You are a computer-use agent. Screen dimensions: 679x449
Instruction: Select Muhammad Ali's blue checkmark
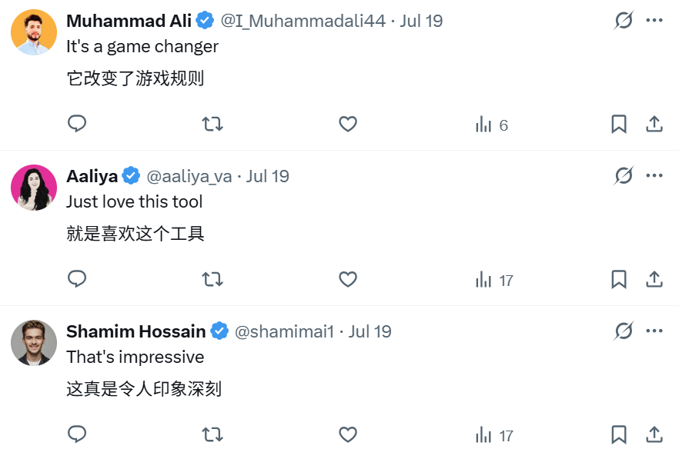click(204, 21)
